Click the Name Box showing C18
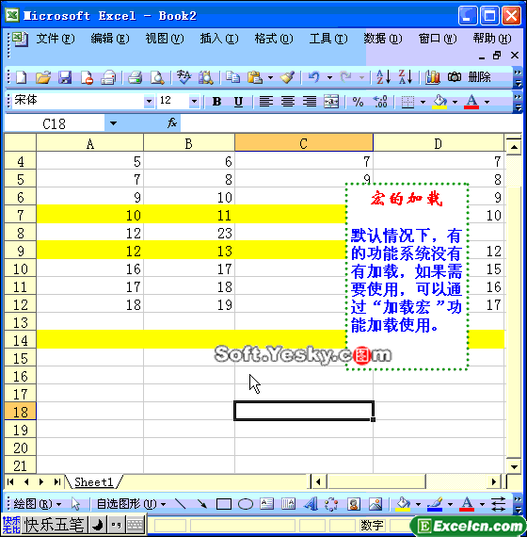The height and width of the screenshot is (537, 527). click(x=54, y=123)
